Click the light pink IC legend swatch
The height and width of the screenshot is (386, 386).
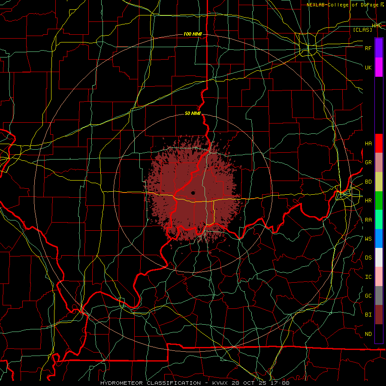point(379,277)
